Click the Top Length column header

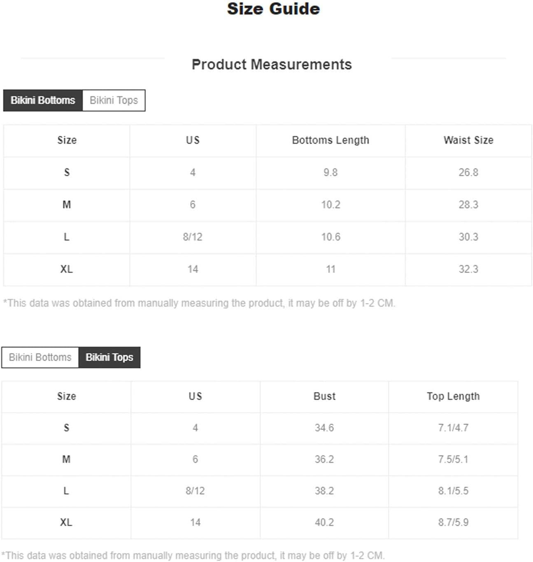pos(453,396)
